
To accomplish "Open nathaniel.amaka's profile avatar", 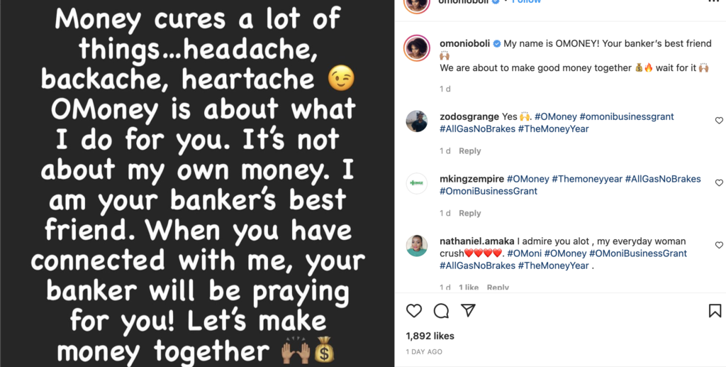I will coord(416,246).
